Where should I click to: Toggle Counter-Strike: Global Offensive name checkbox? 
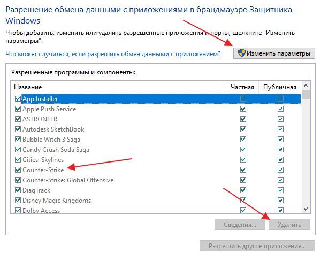[18, 180]
